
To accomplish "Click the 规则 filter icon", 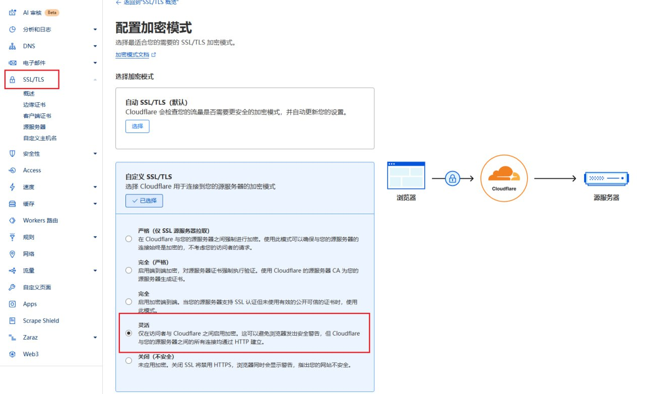I will pos(13,237).
